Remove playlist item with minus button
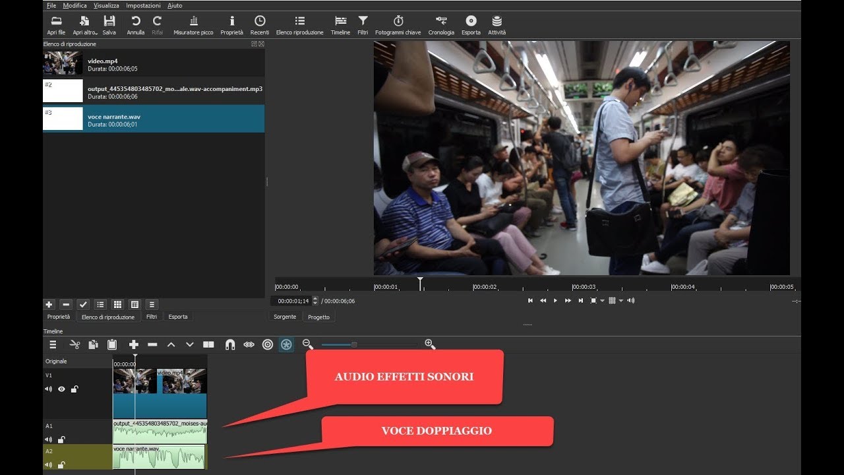Screen dimensions: 844x475 click(66, 305)
